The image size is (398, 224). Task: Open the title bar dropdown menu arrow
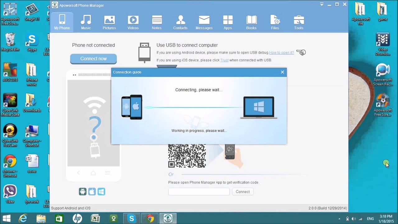click(x=322, y=4)
